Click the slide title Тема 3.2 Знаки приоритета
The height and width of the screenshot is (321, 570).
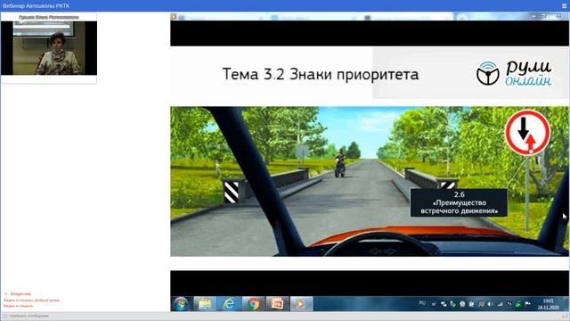coord(321,74)
